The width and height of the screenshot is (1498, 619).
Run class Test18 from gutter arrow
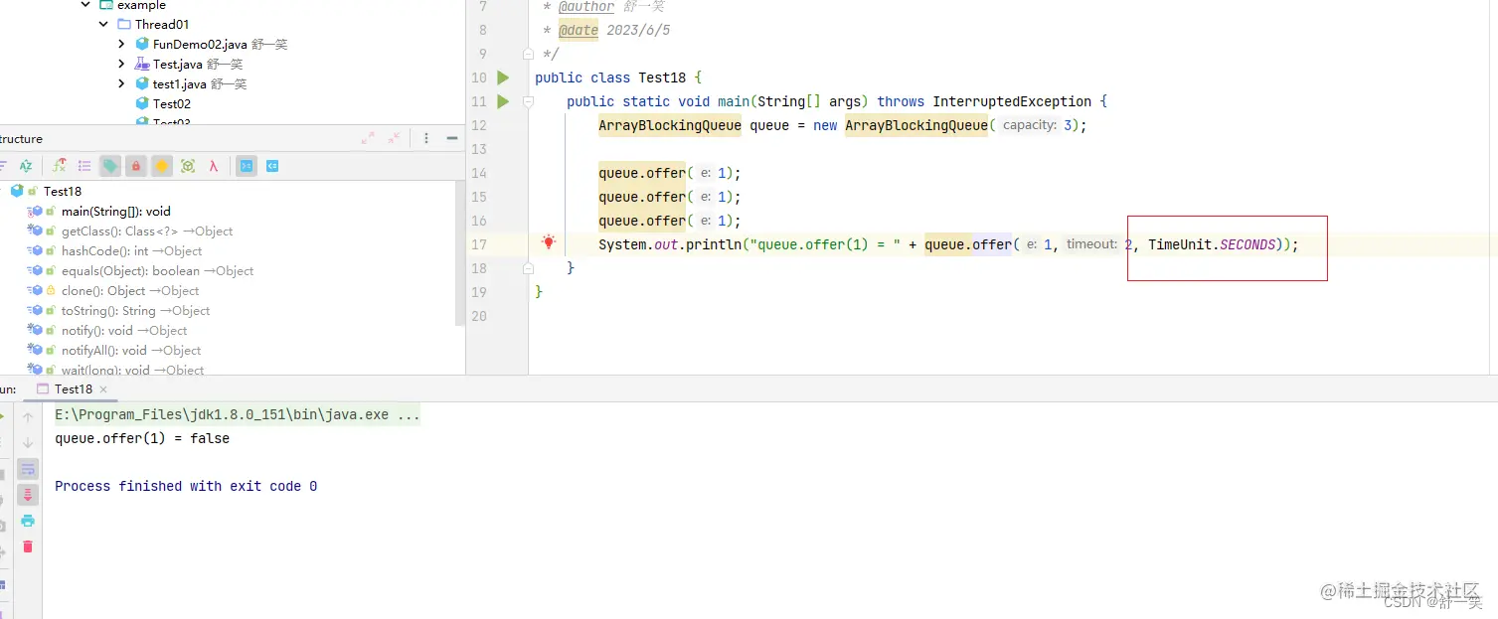[503, 77]
